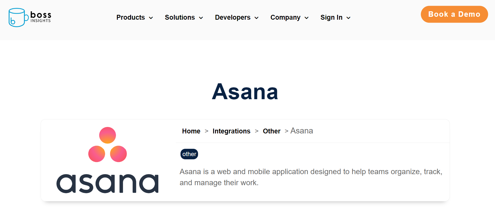Go to Home via breadcrumb
This screenshot has height=224, width=495.
(x=191, y=131)
